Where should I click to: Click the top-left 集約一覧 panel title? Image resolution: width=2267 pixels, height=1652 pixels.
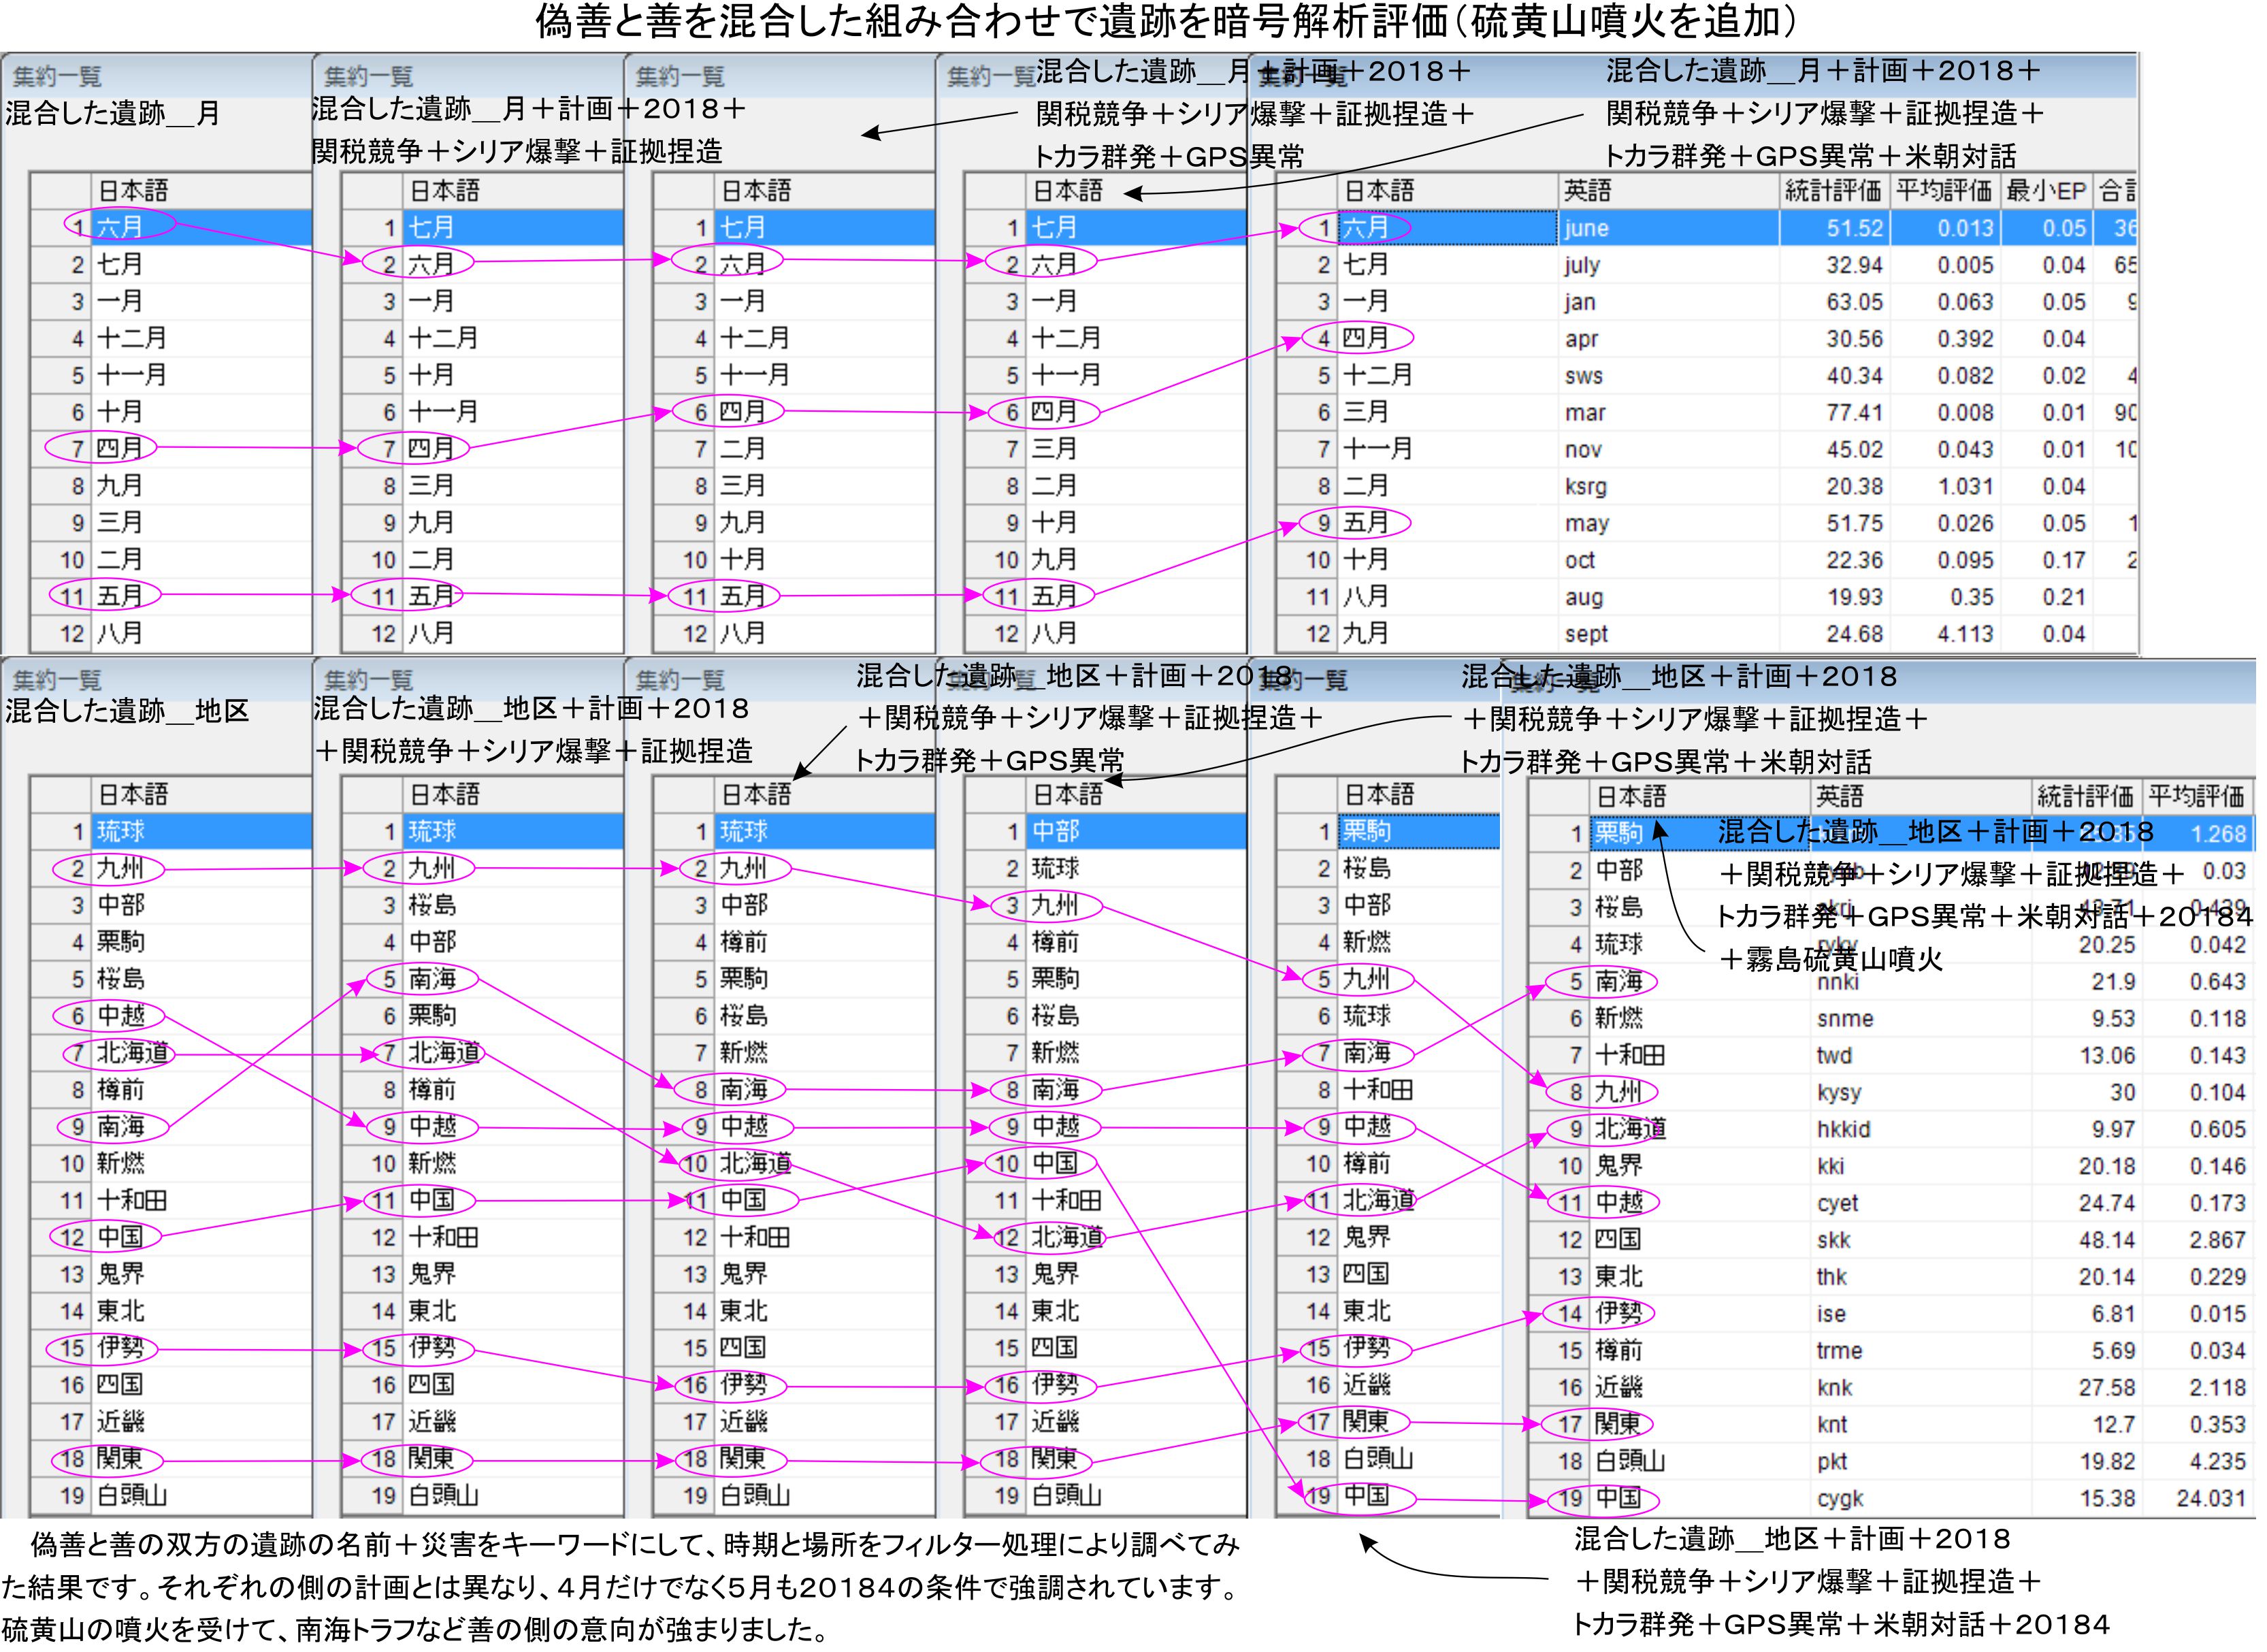[x=58, y=76]
